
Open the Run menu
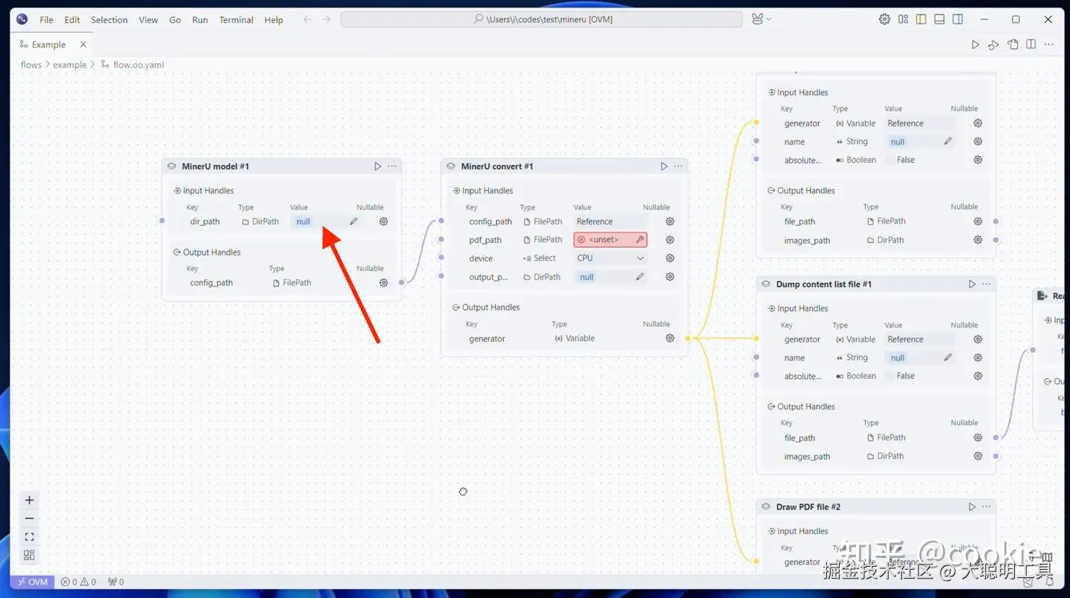click(x=200, y=20)
